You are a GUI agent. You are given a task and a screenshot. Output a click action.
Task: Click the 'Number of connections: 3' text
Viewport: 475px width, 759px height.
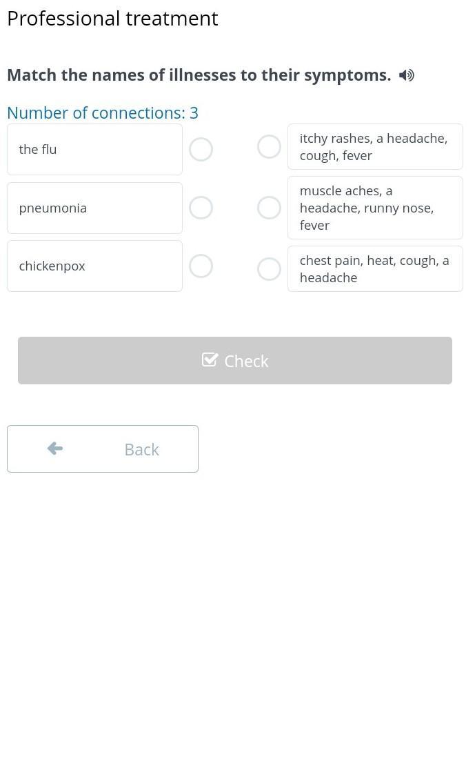[103, 112]
